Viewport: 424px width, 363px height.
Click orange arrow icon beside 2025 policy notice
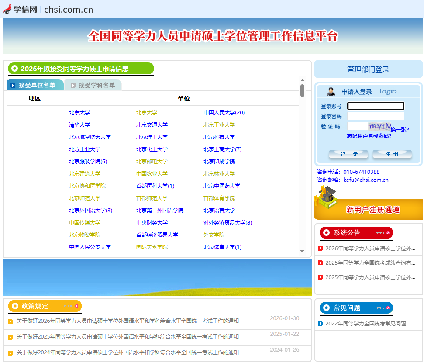pyautogui.click(x=10, y=337)
